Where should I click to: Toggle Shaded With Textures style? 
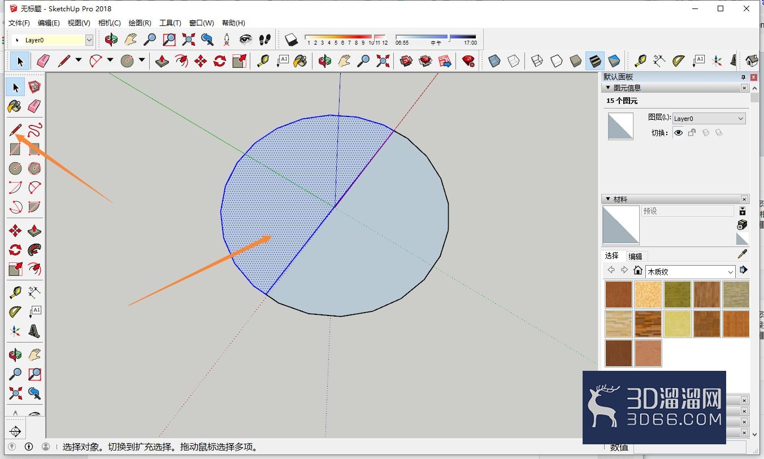pos(595,60)
